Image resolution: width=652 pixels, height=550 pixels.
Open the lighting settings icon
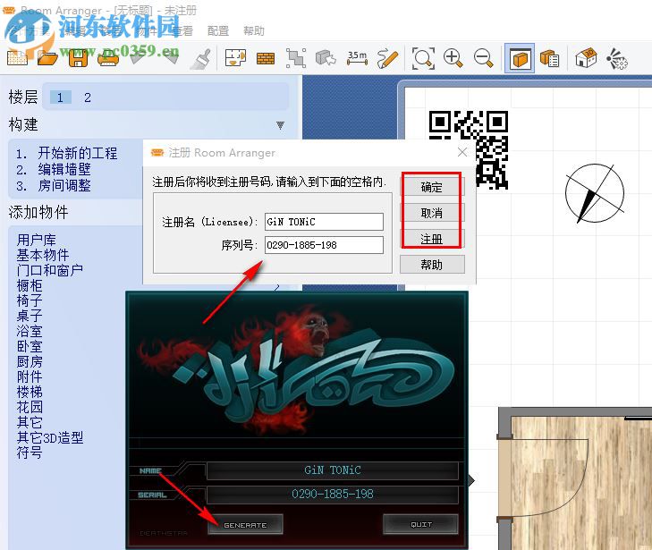pos(616,58)
